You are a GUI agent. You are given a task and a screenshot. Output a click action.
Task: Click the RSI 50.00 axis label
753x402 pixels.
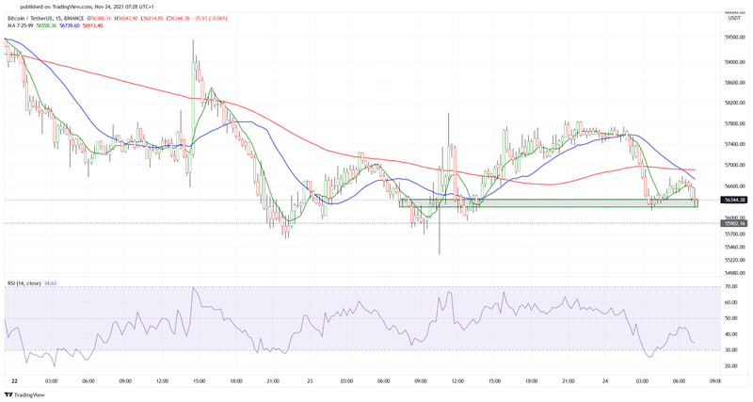point(731,318)
